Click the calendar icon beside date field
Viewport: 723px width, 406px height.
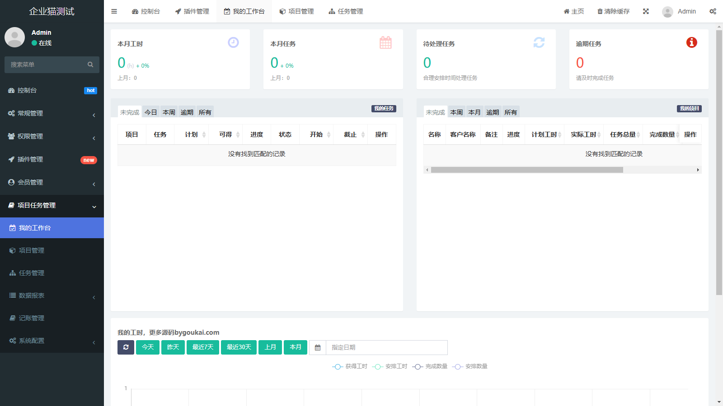click(318, 347)
